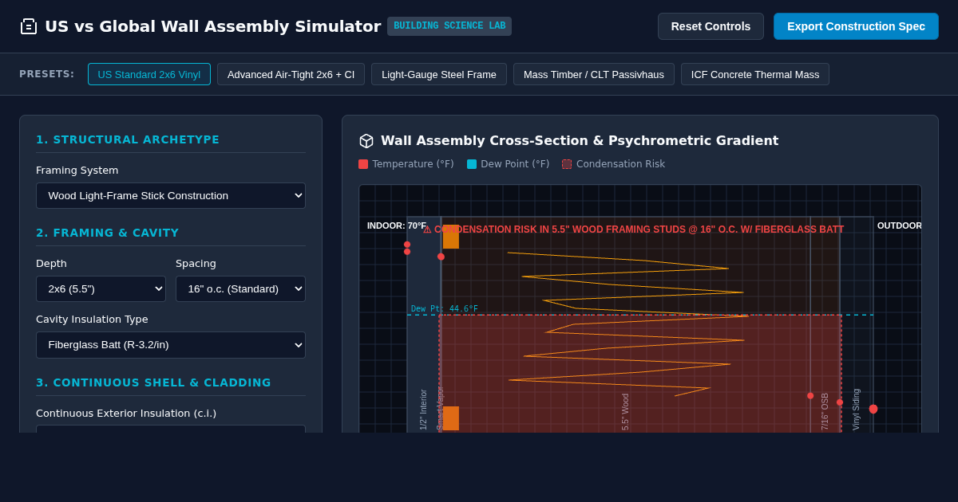The width and height of the screenshot is (958, 502).
Task: Click the 3. CONTINUOUS SHELL & CLADDING heading
Action: pyautogui.click(x=153, y=382)
